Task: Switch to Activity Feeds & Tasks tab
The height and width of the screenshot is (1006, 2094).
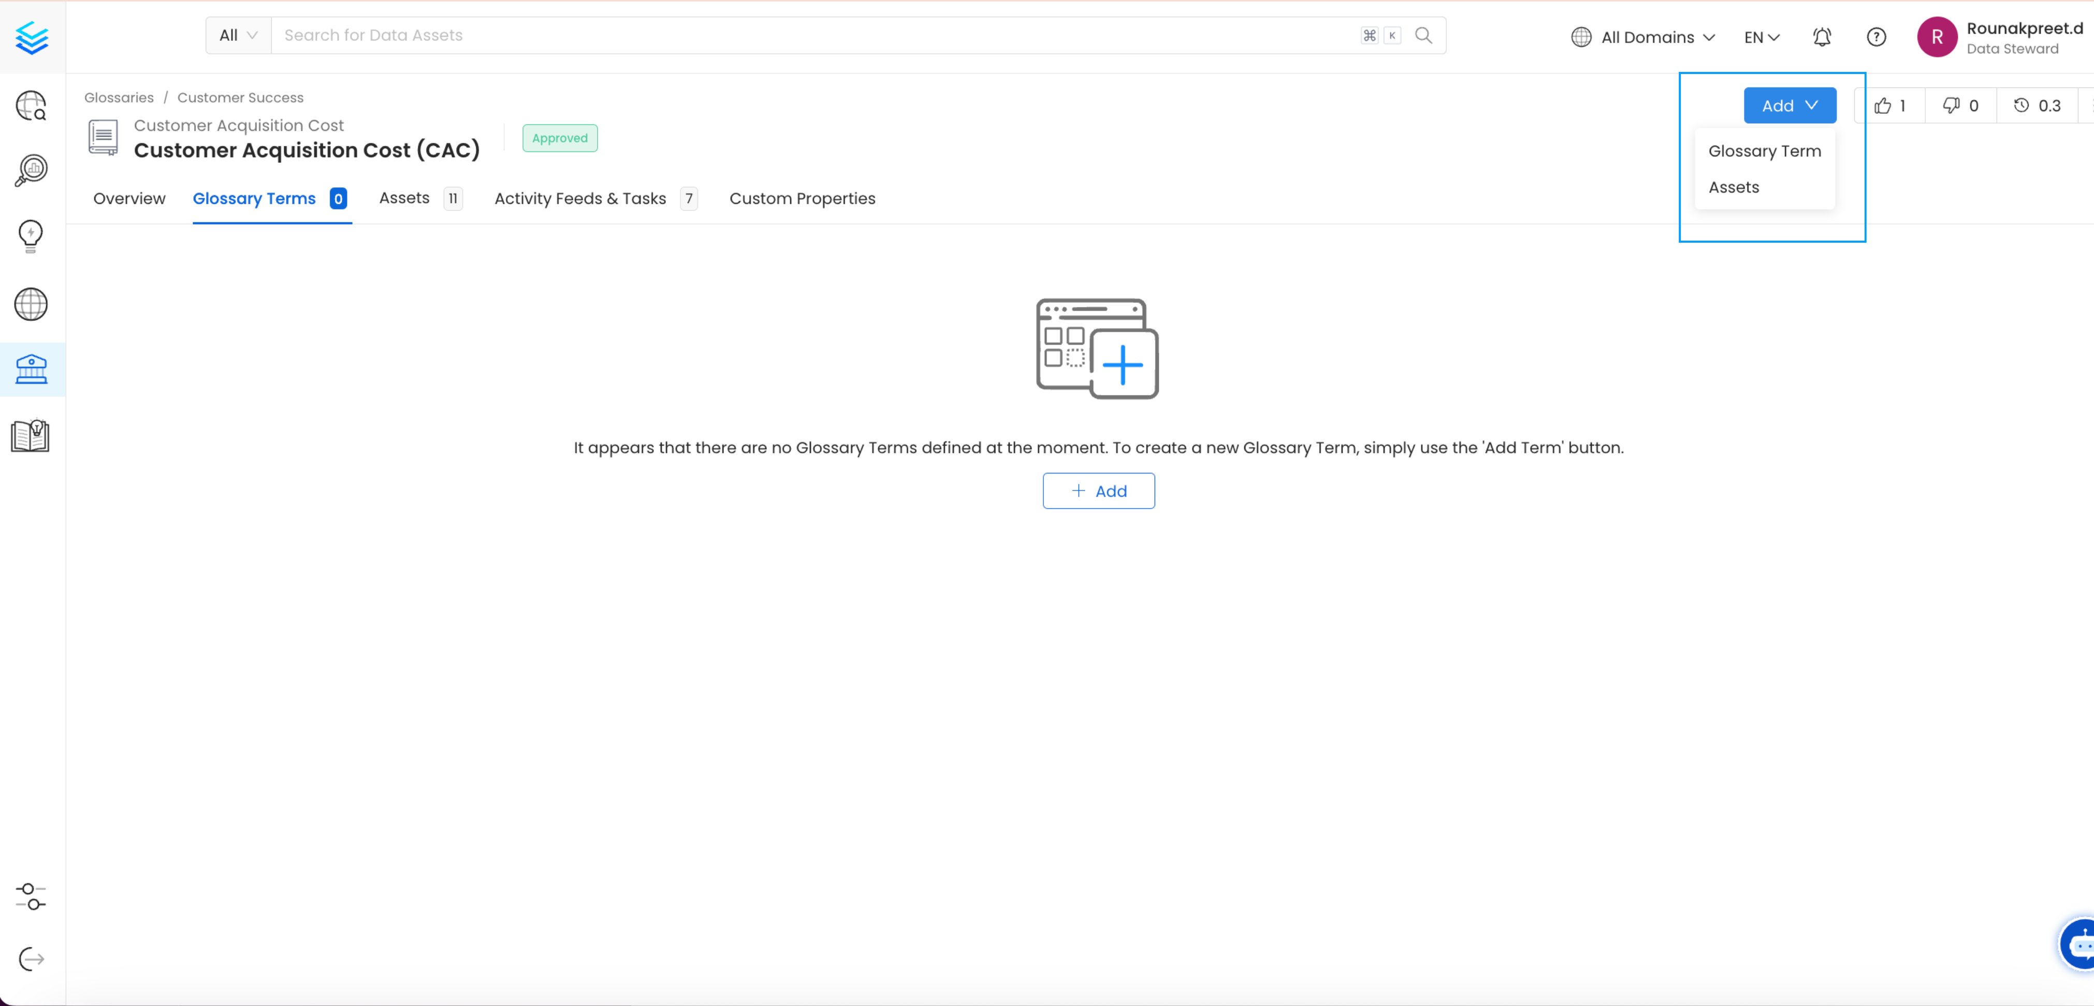Action: pyautogui.click(x=596, y=199)
